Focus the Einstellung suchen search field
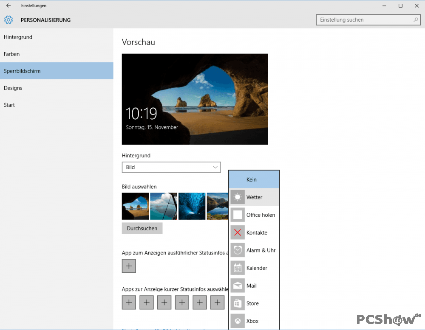The height and width of the screenshot is (330, 425). (x=368, y=20)
